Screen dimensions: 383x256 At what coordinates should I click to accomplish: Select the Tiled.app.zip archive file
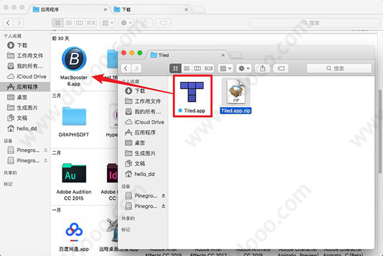[x=236, y=96]
